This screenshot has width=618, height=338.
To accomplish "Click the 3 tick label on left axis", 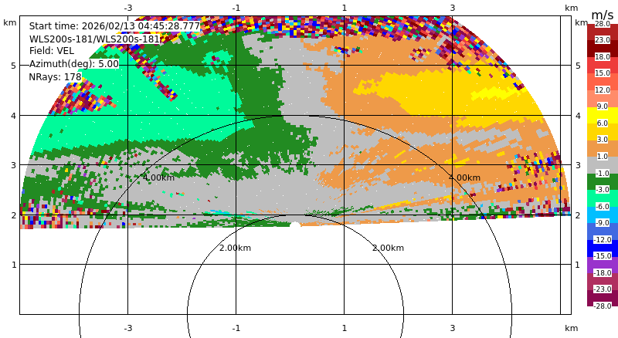I will coord(14,165).
